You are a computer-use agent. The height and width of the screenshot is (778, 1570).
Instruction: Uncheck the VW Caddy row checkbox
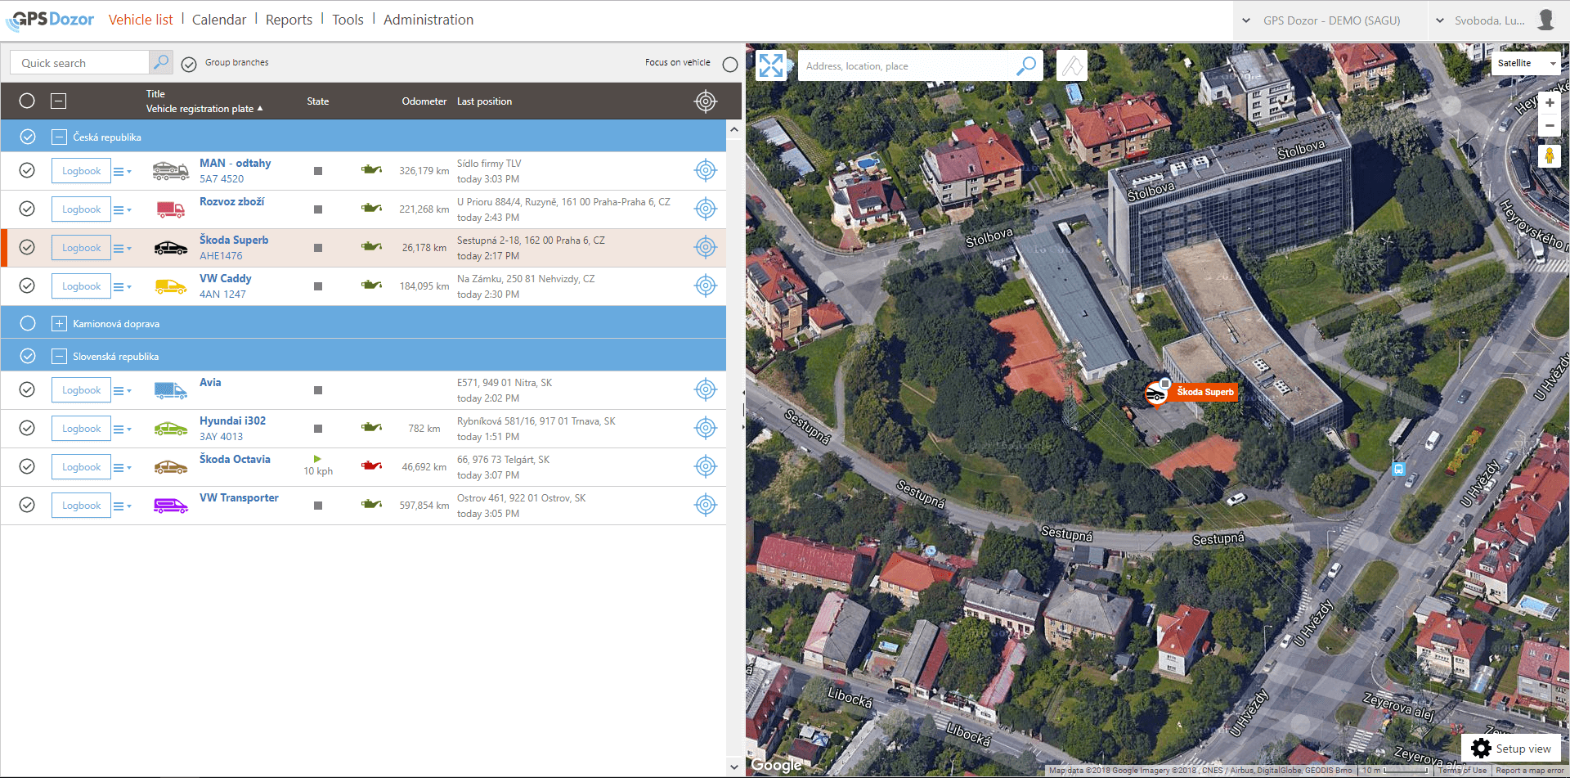click(27, 286)
